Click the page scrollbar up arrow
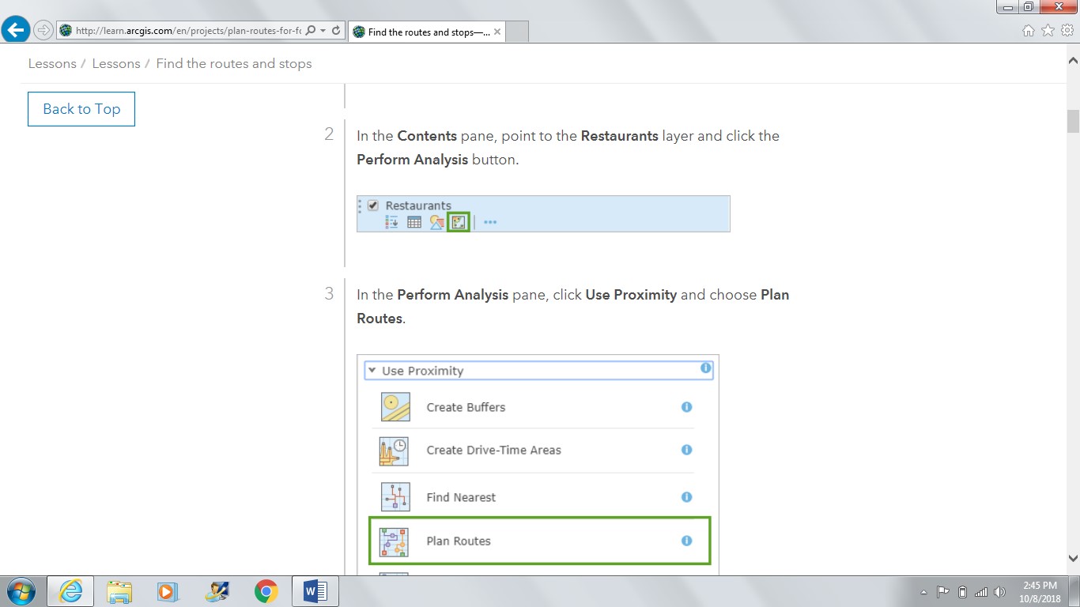The width and height of the screenshot is (1080, 607). tap(1073, 60)
